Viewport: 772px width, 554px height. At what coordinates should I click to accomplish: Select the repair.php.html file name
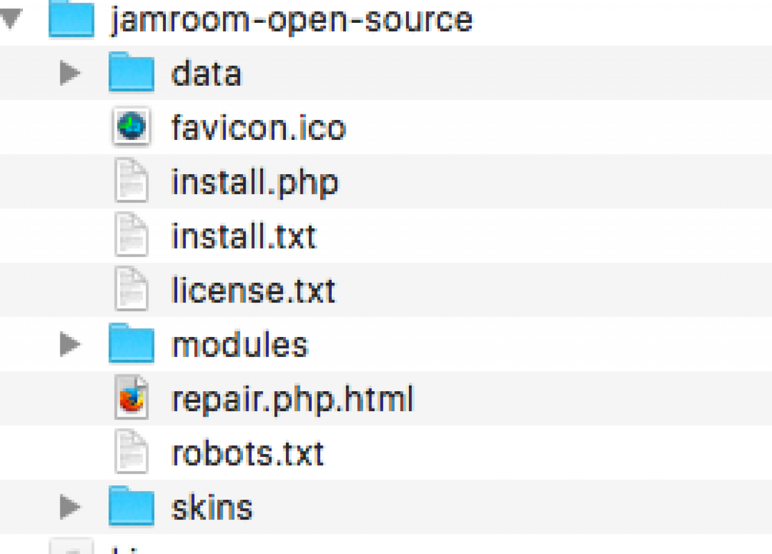point(293,399)
